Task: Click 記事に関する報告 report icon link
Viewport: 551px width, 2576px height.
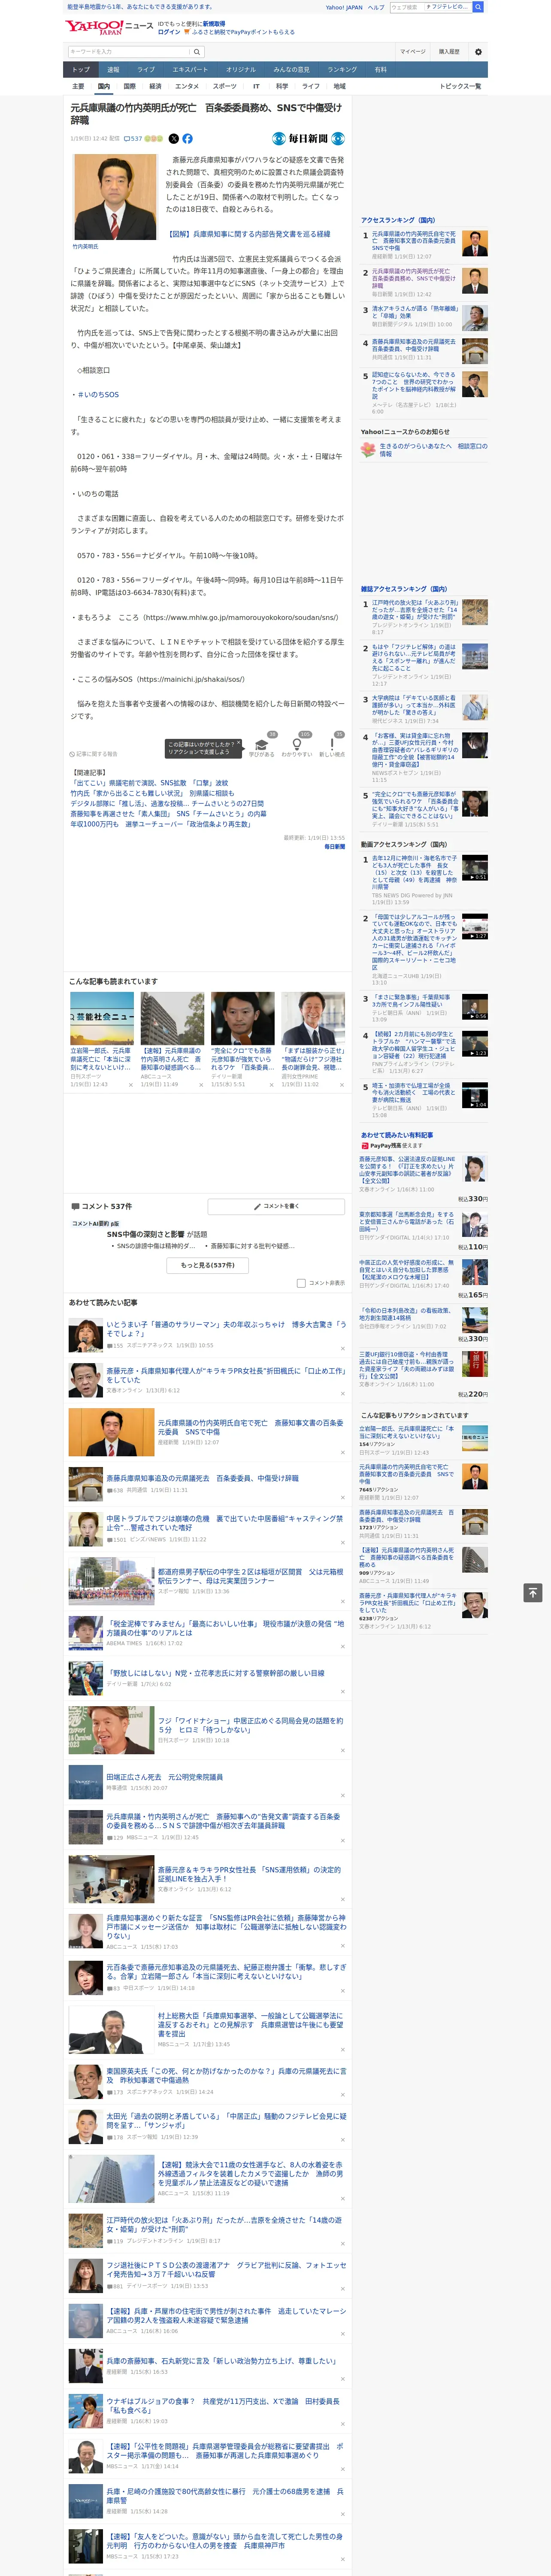Action: (x=93, y=754)
